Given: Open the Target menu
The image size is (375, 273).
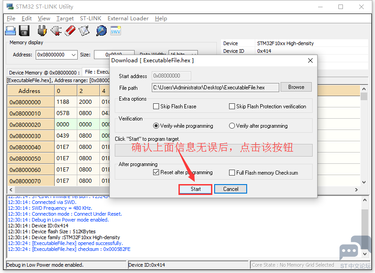Looking at the screenshot, I should [x=65, y=19].
